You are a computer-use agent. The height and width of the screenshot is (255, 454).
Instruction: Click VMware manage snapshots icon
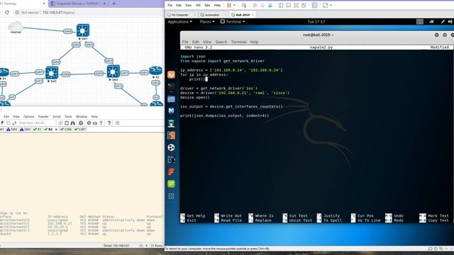[x=270, y=5]
